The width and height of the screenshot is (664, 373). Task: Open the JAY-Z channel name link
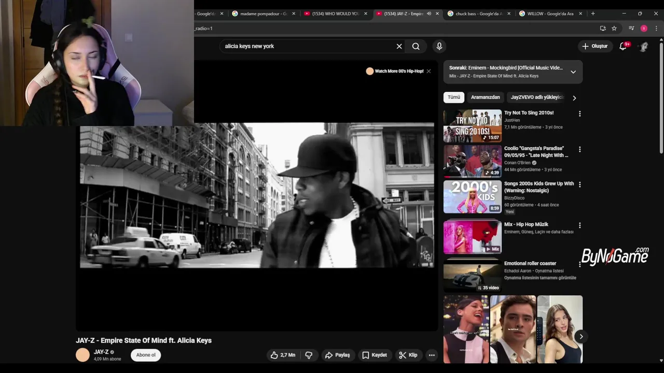[x=101, y=352]
